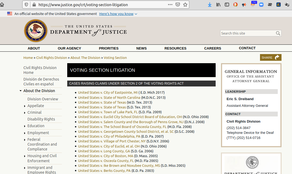Open United States v. State of North Carolina

[109, 97]
